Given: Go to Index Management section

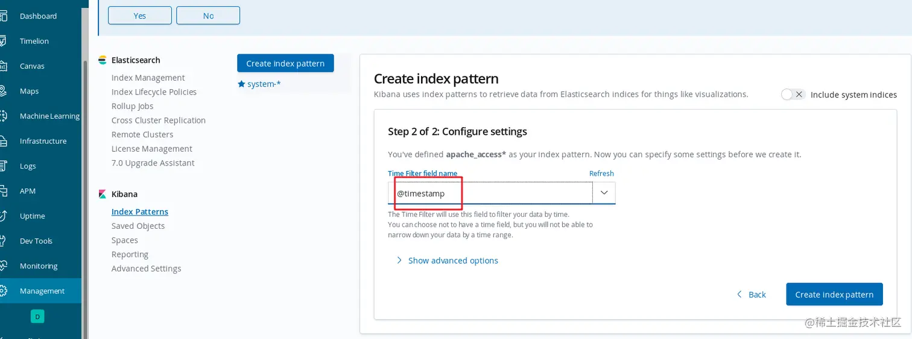Looking at the screenshot, I should pos(148,78).
